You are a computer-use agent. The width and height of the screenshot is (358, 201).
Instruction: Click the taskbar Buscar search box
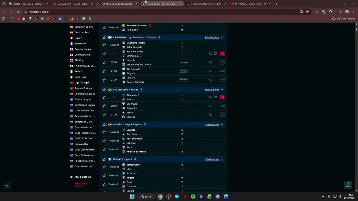[x=147, y=197]
